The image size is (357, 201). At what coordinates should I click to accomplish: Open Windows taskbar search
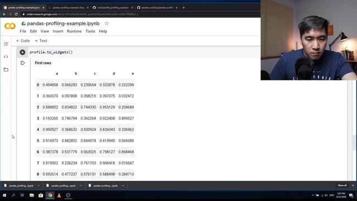(x=13, y=195)
